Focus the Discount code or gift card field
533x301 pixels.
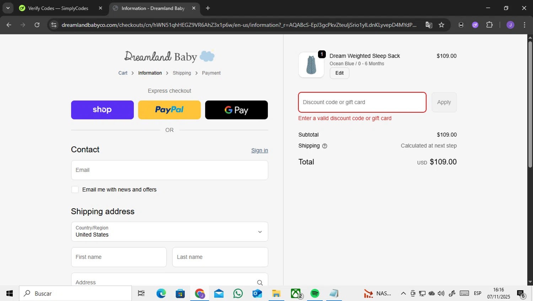click(x=362, y=102)
